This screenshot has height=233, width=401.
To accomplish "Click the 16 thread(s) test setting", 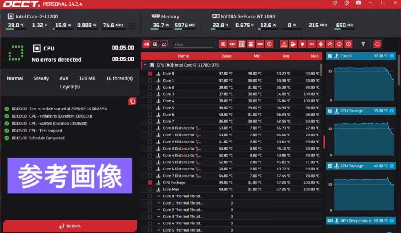I will 119,78.
